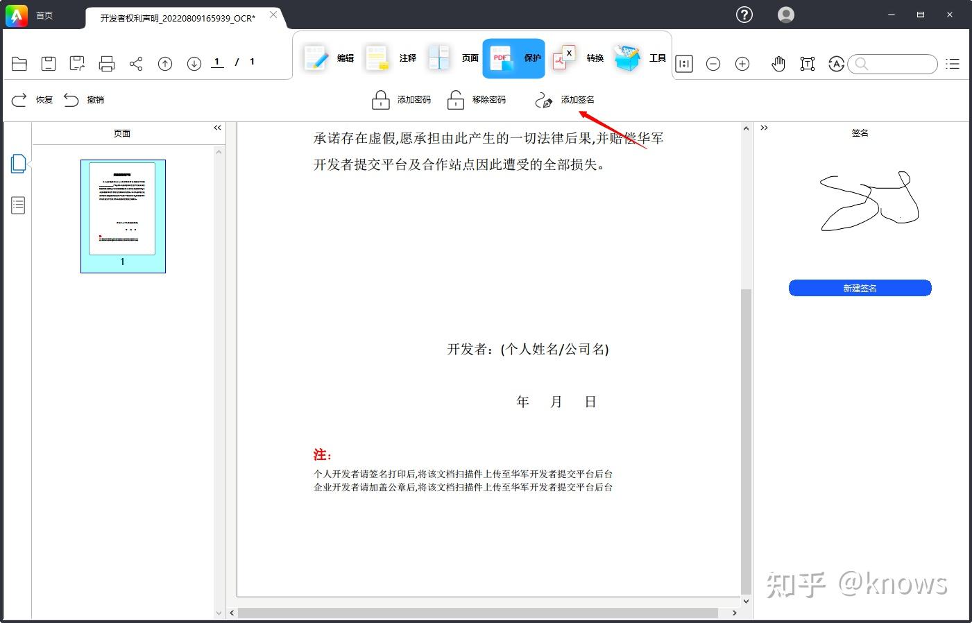Open the 保护 ribbon tab

point(514,58)
